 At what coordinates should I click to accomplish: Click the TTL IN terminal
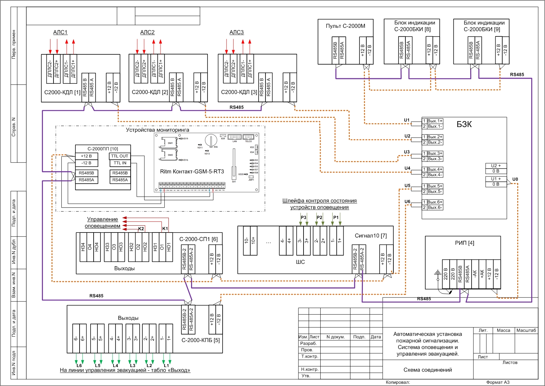tap(120, 163)
